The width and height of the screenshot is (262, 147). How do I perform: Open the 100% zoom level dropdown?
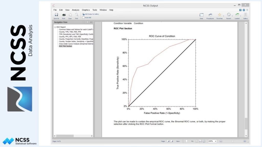pyautogui.click(x=212, y=141)
